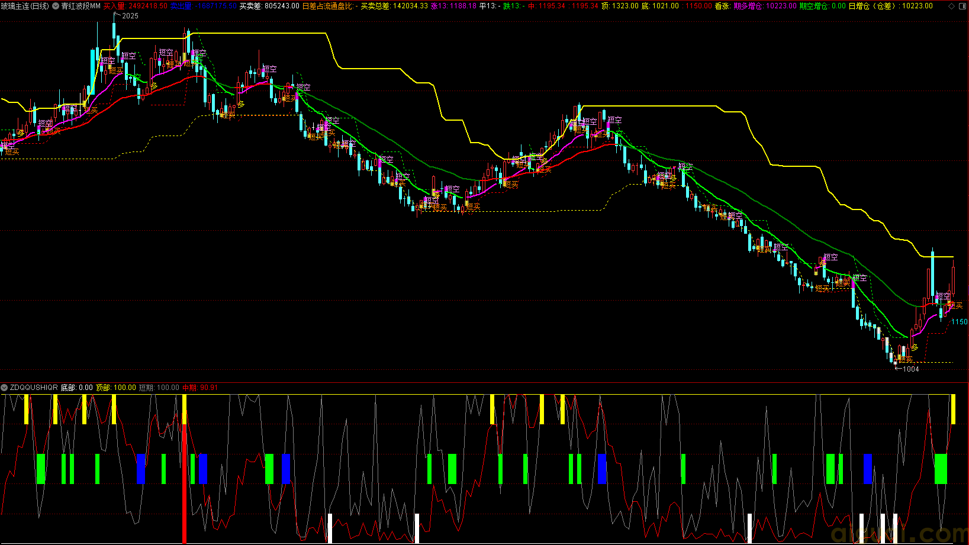Open the 青红波段MM indicator dropdown arrow
The width and height of the screenshot is (969, 545).
56,6
